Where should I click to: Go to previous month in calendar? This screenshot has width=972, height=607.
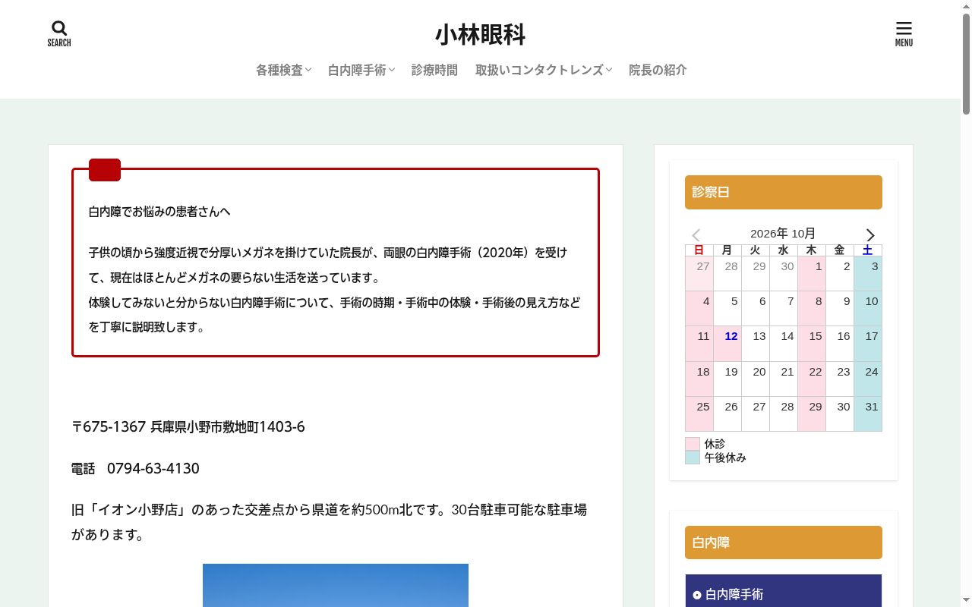(x=696, y=235)
